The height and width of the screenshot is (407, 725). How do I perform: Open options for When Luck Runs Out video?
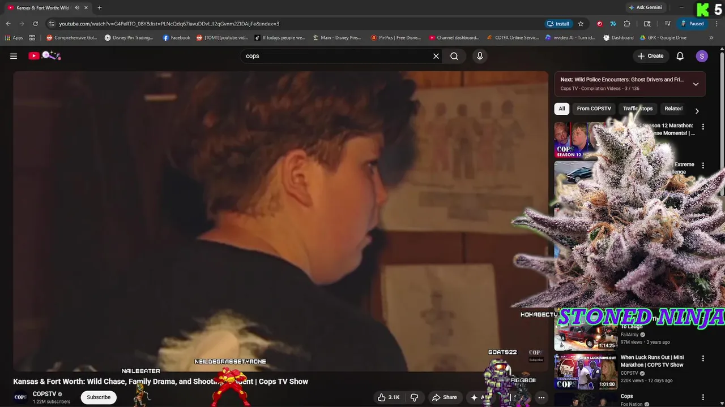point(703,358)
